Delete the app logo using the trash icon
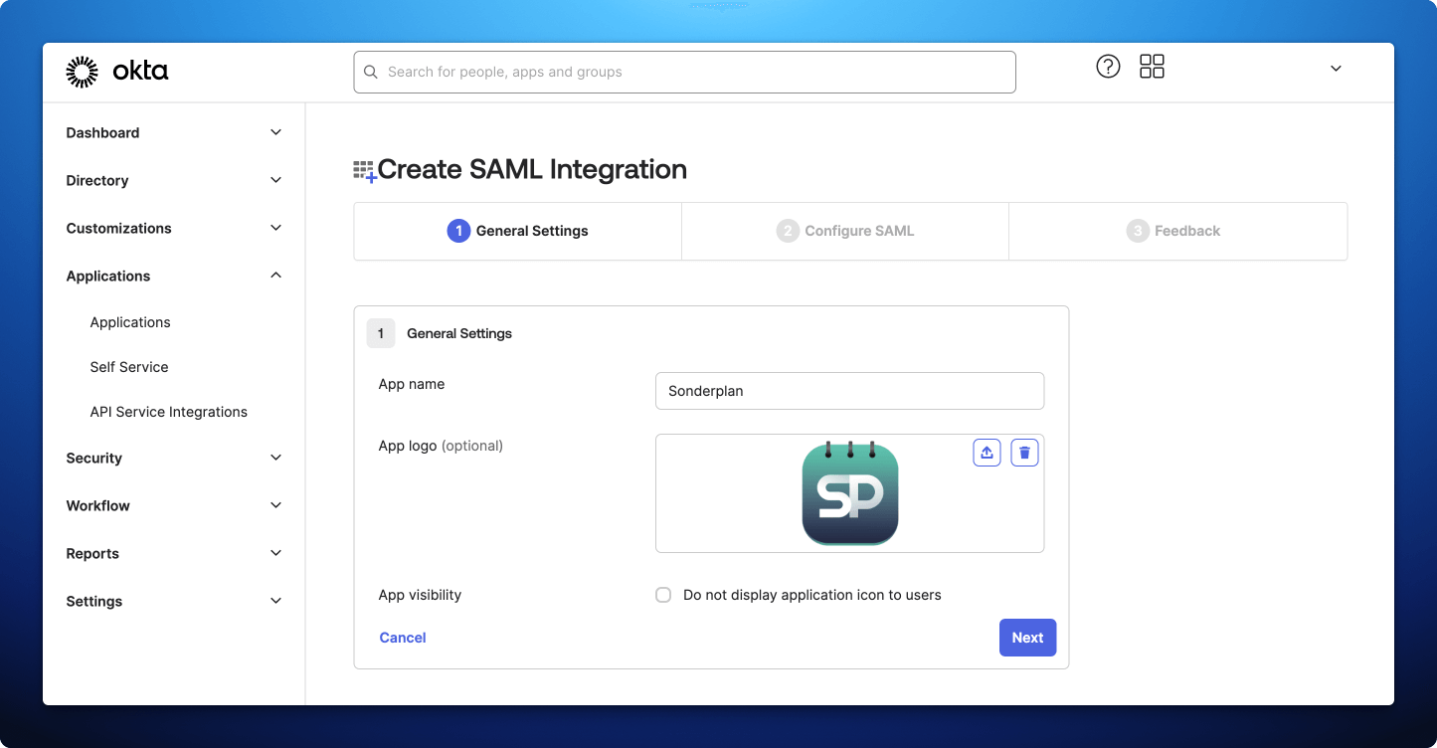1437x748 pixels. pyautogui.click(x=1023, y=452)
